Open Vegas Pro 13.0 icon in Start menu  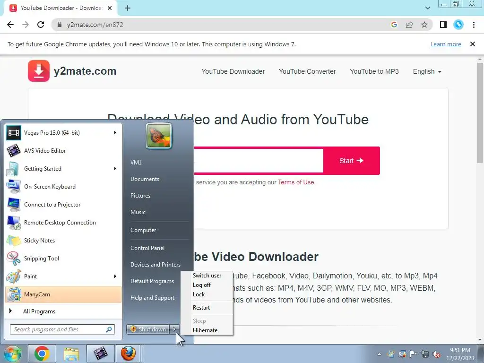[14, 133]
